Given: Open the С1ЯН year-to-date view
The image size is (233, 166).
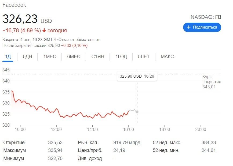Looking at the screenshot, I should click(98, 57).
